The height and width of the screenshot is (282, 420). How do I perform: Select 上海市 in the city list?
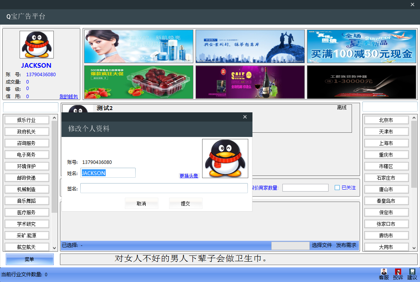click(386, 143)
